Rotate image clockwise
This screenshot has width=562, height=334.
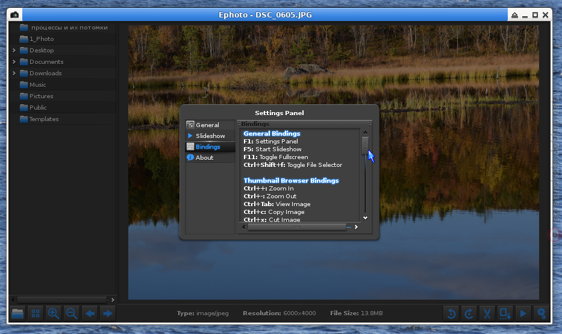click(469, 314)
